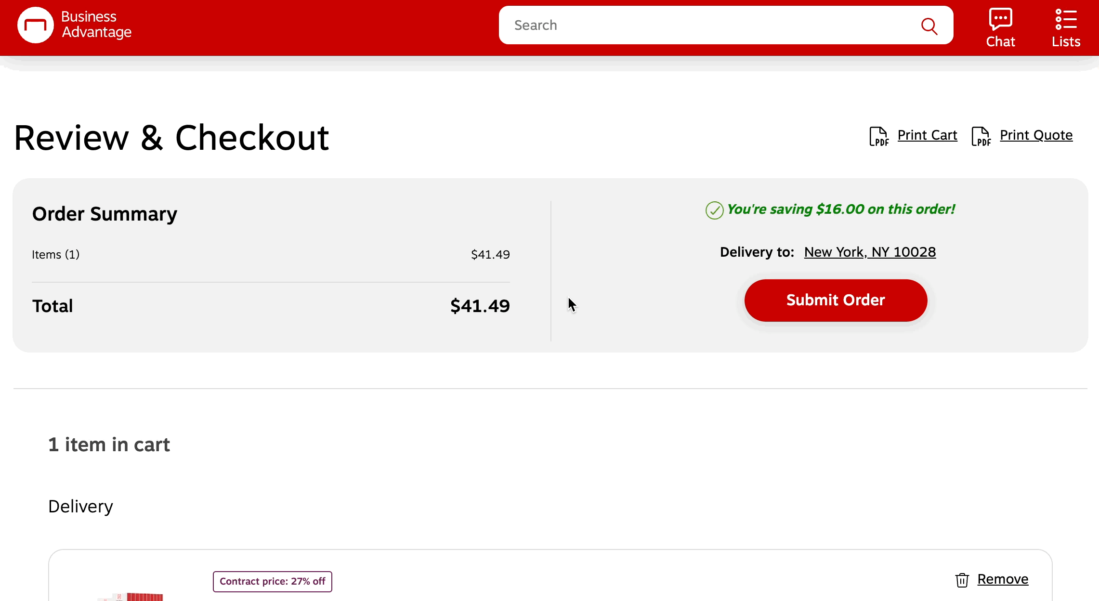Viewport: 1099px width, 601px height.
Task: Click the search magnifier icon
Action: [x=929, y=26]
